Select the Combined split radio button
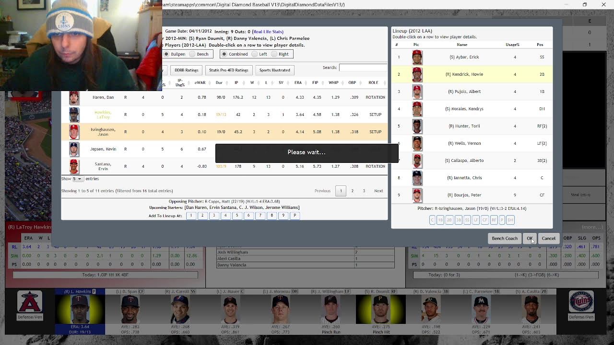 point(224,54)
